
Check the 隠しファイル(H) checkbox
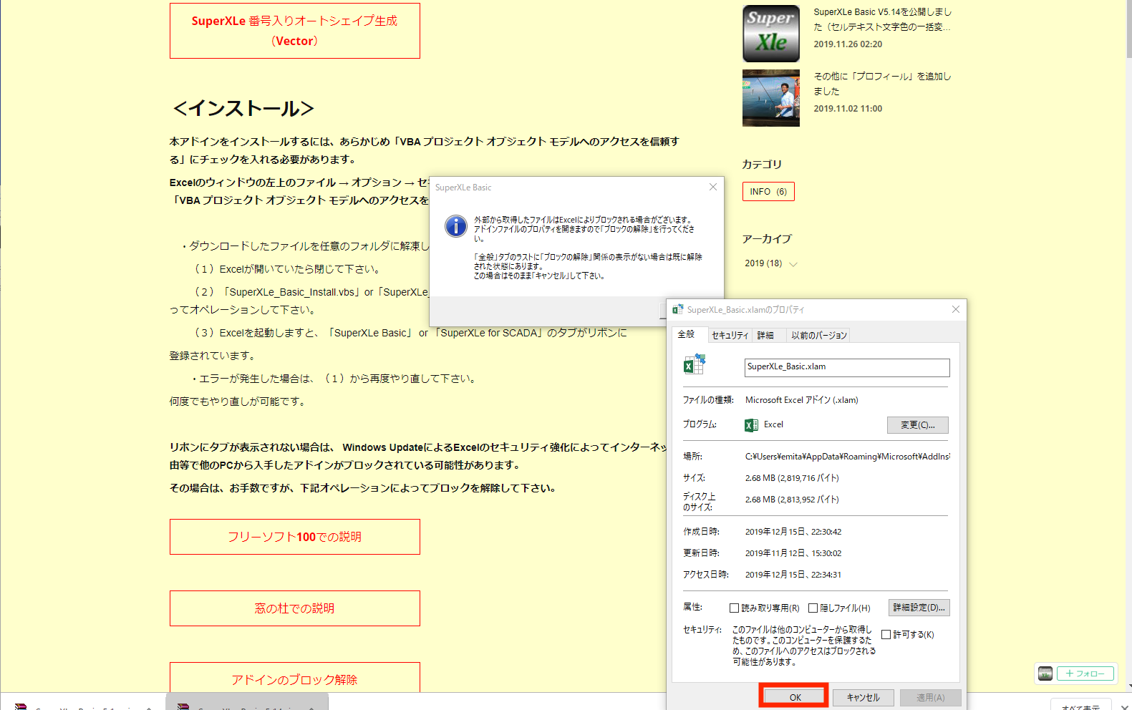813,608
